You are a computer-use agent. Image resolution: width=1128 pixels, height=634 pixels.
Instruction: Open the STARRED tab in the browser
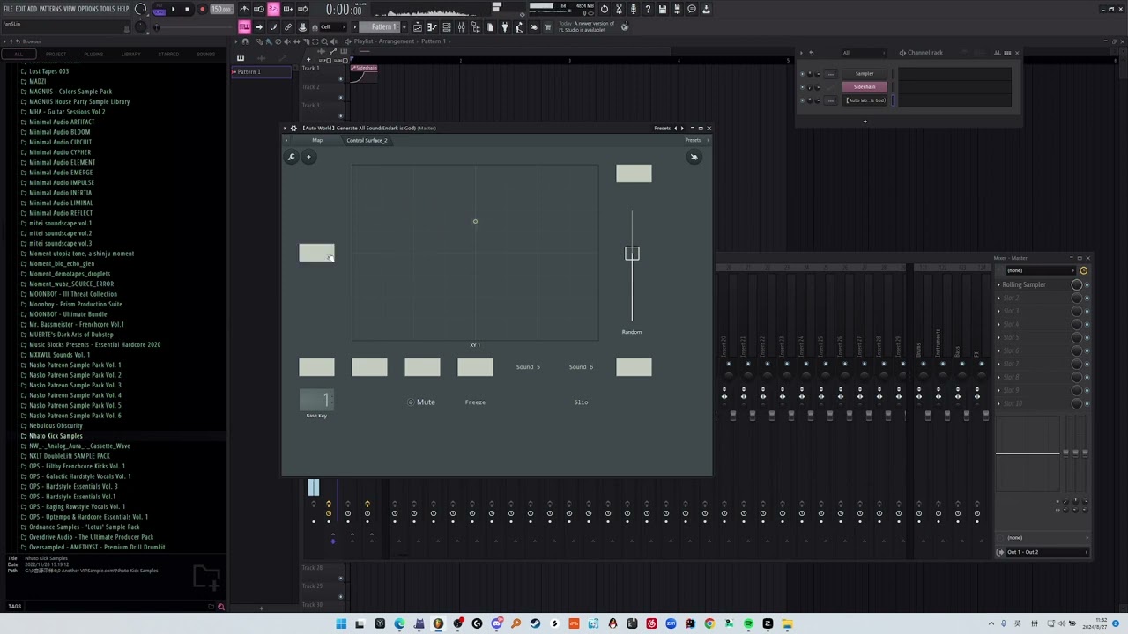click(x=168, y=55)
